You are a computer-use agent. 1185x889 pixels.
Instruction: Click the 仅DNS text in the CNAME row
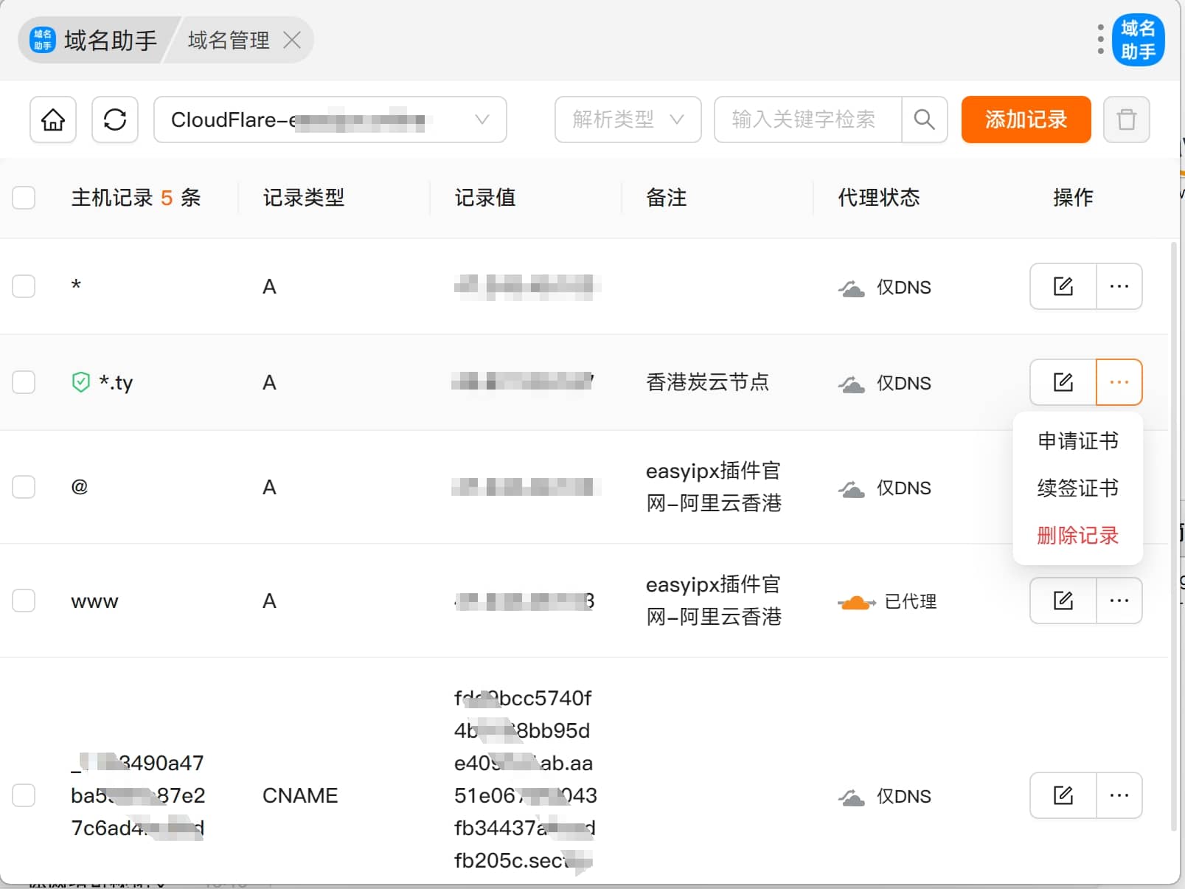[904, 797]
